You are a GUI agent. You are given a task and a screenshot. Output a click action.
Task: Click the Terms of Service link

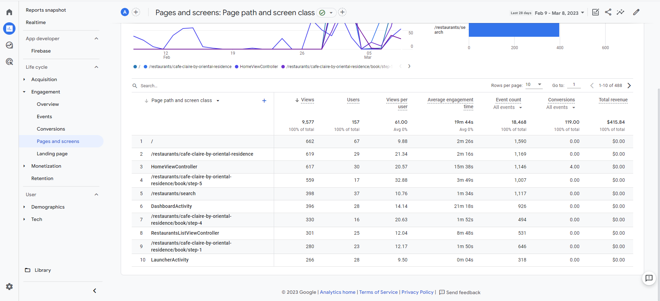[x=378, y=292]
